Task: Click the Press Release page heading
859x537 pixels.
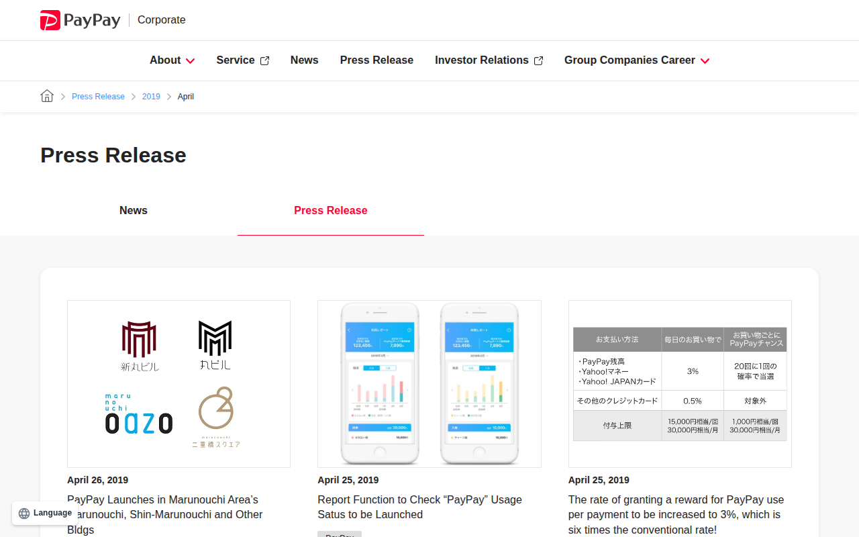Action: (x=113, y=155)
